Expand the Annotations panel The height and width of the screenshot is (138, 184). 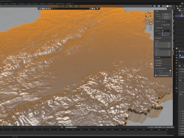click(x=159, y=63)
